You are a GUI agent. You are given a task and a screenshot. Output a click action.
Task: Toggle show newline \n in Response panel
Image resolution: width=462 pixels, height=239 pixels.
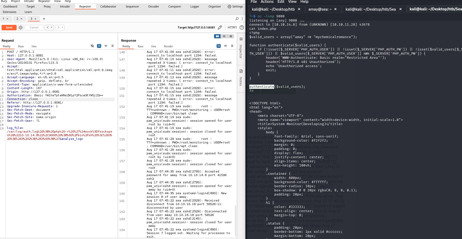tap(225, 46)
